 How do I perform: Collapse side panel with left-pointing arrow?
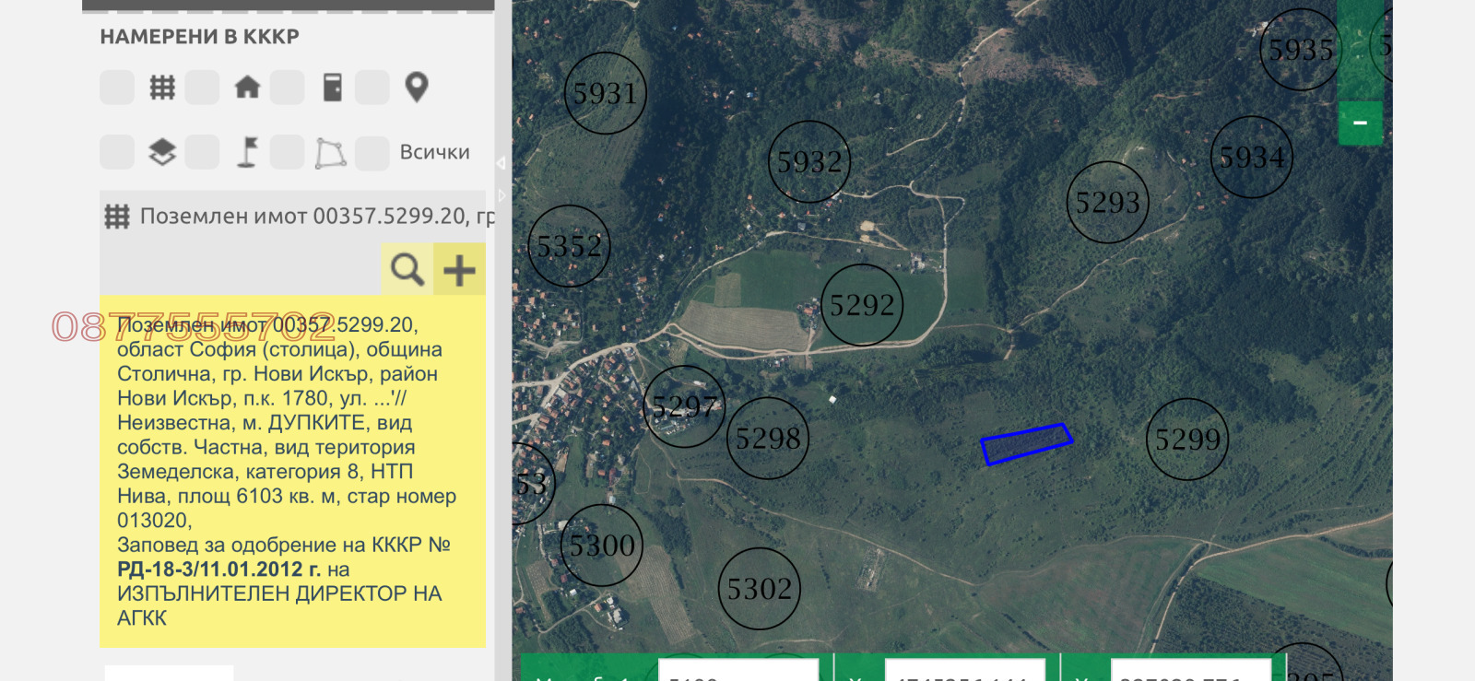tap(501, 163)
